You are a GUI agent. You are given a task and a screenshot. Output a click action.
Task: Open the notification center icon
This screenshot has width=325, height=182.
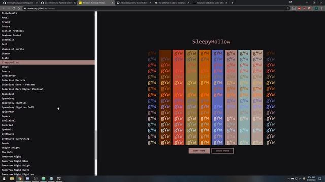click(x=320, y=178)
